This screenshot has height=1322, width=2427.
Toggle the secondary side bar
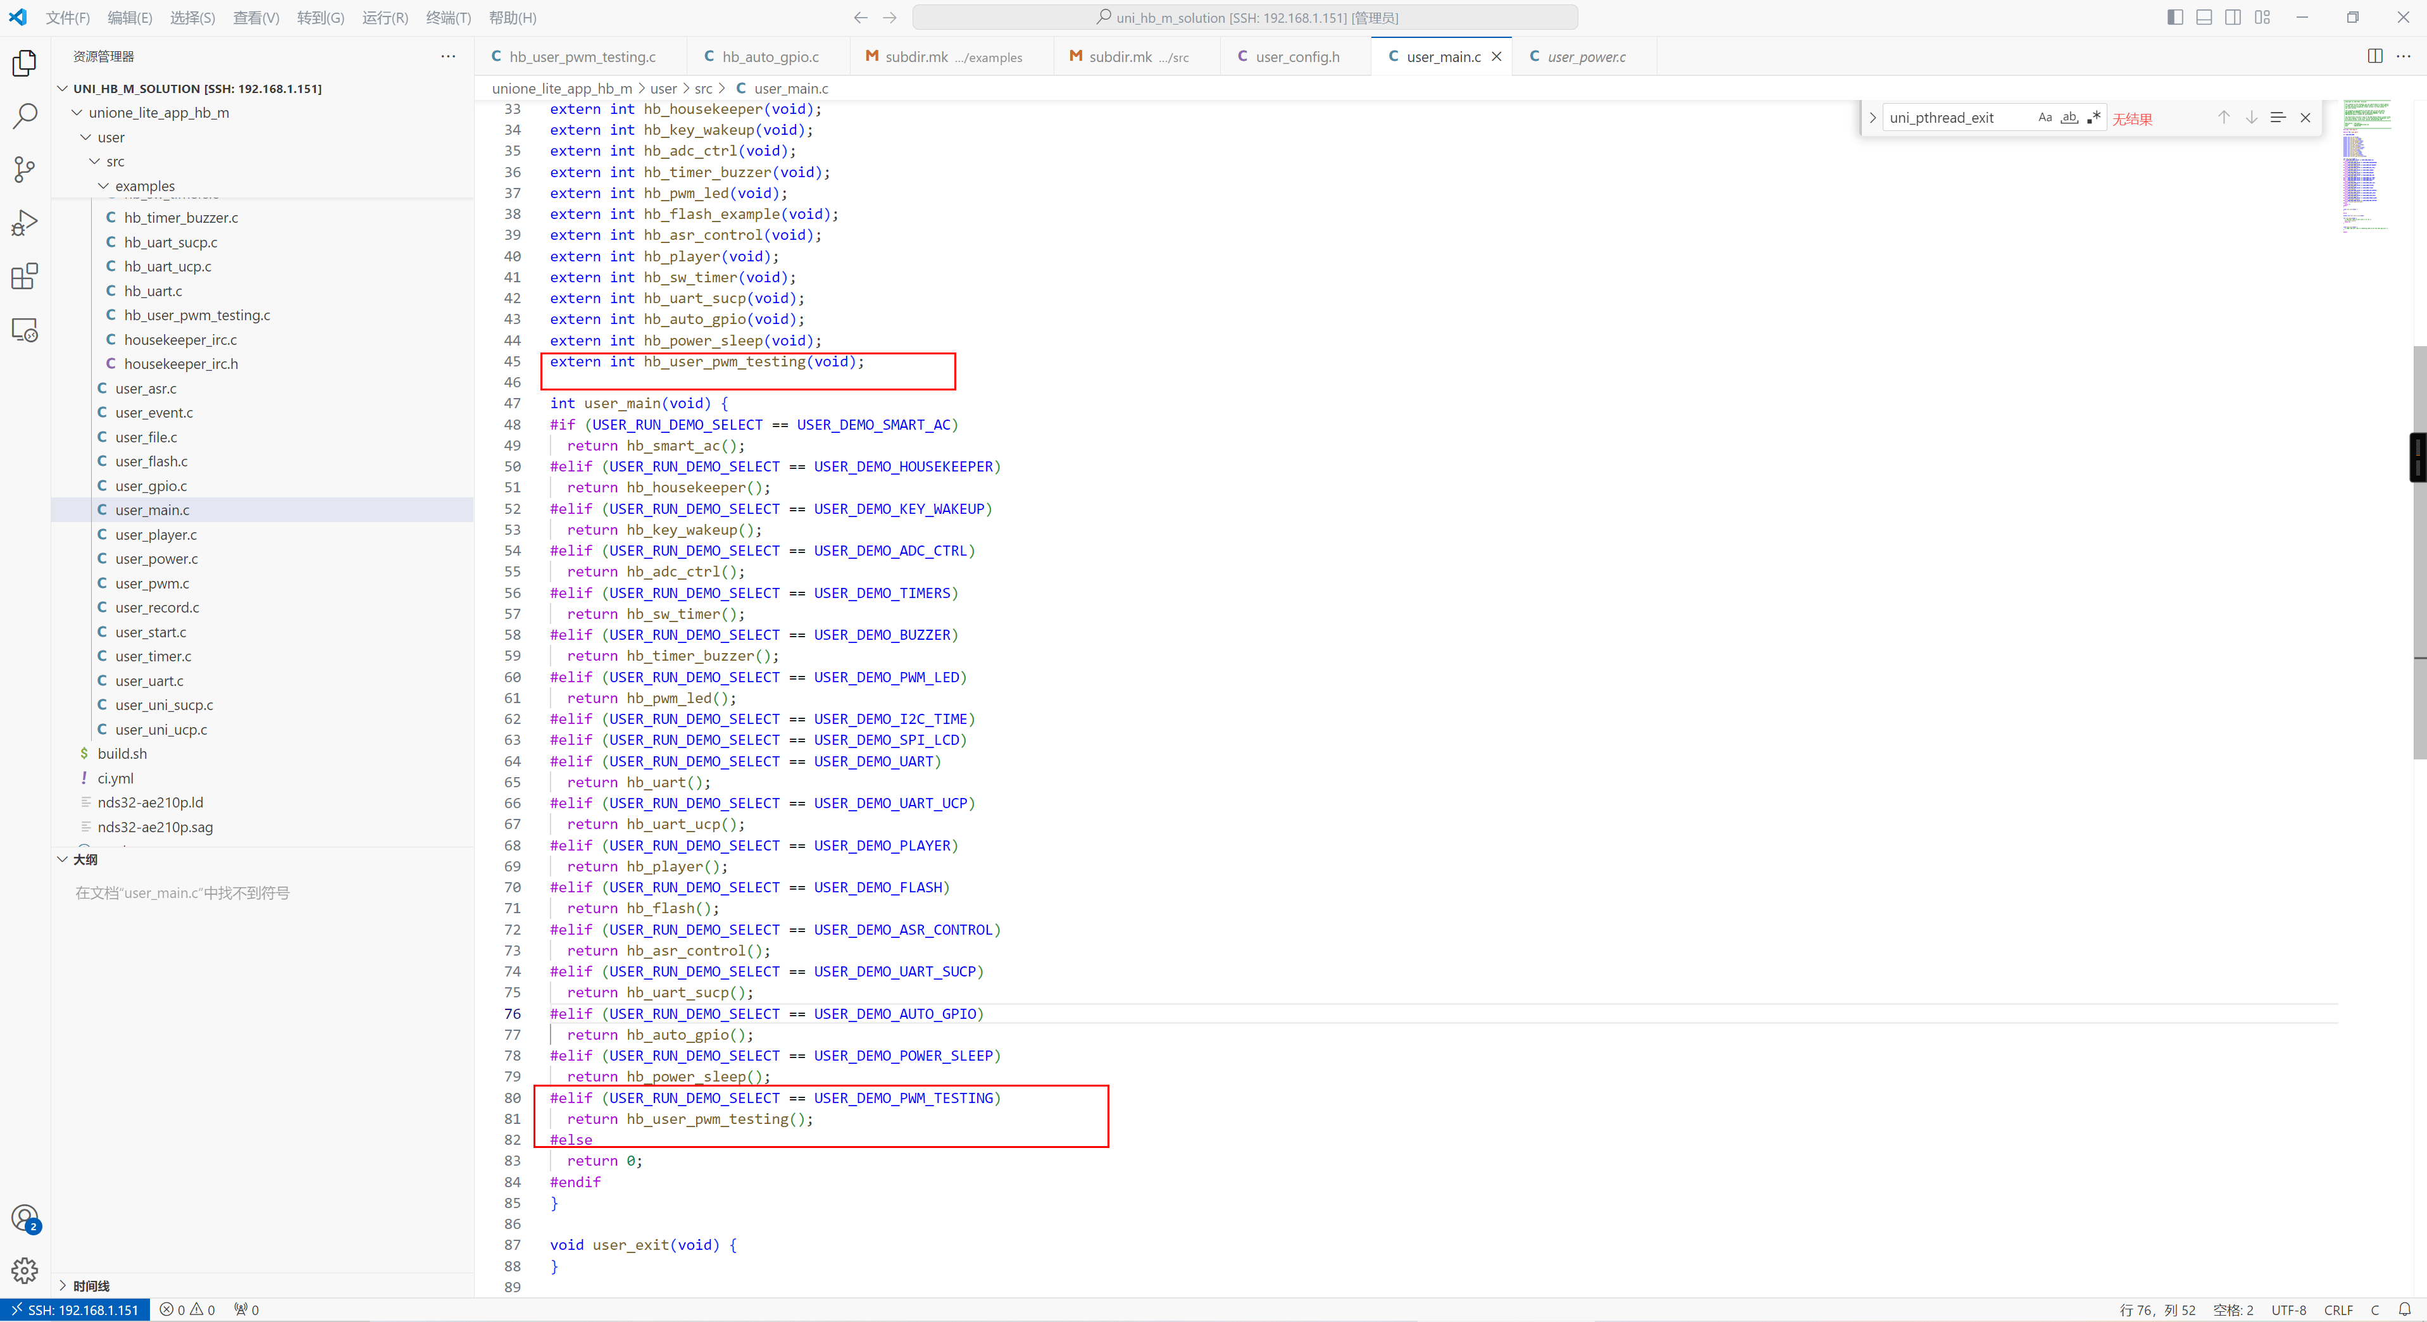[2233, 18]
